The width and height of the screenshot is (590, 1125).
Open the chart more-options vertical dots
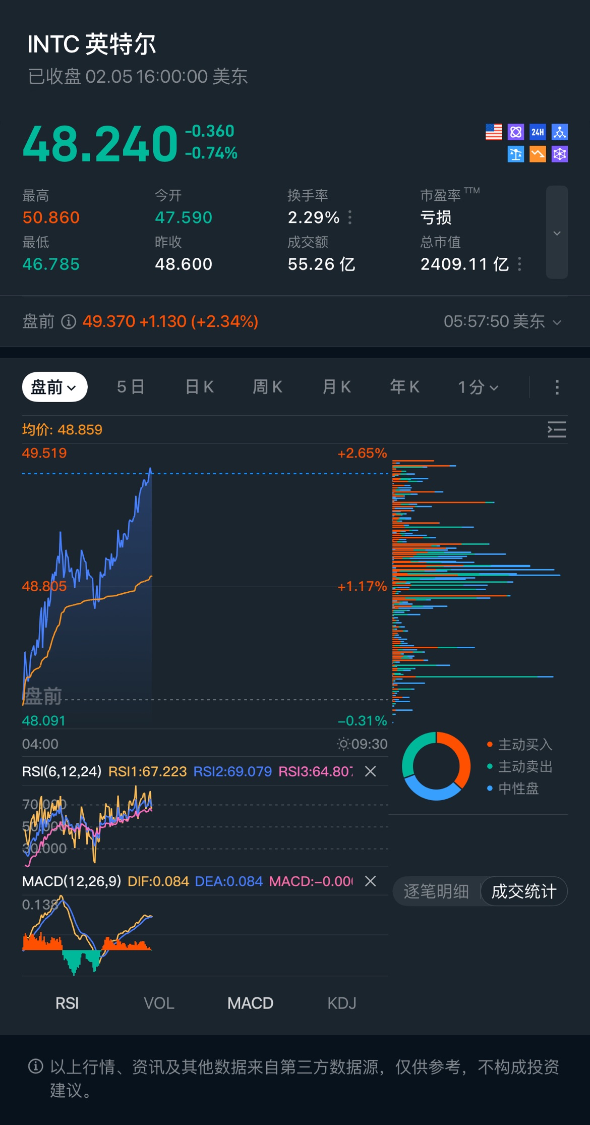pyautogui.click(x=557, y=387)
